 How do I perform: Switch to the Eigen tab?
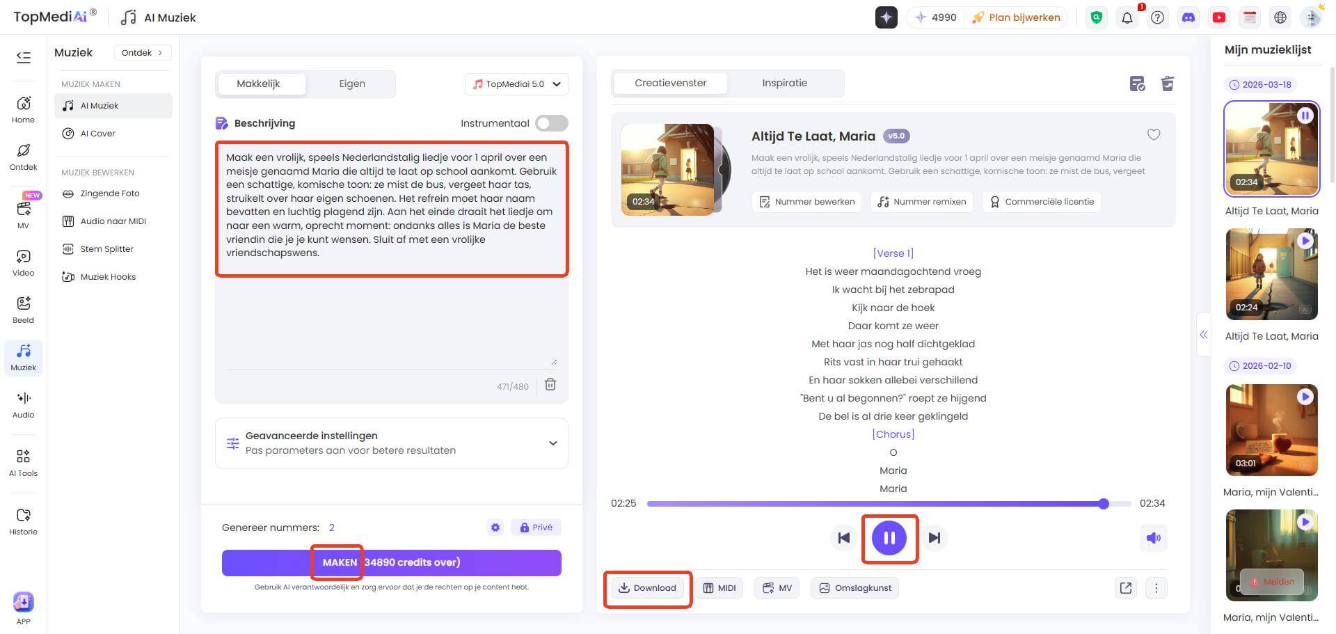352,84
